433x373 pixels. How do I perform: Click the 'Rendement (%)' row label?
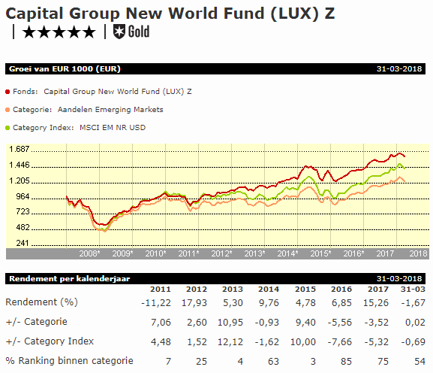pos(42,302)
